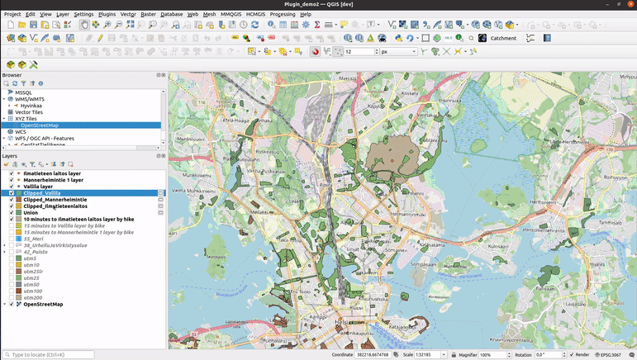Hide the Clipped_Mannerheimintie layer
Image resolution: width=637 pixels, height=360 pixels.
click(x=12, y=200)
